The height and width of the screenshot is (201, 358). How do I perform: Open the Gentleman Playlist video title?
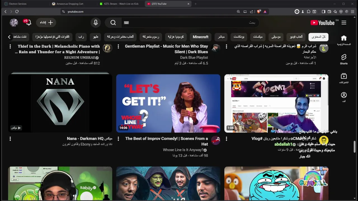[166, 49]
